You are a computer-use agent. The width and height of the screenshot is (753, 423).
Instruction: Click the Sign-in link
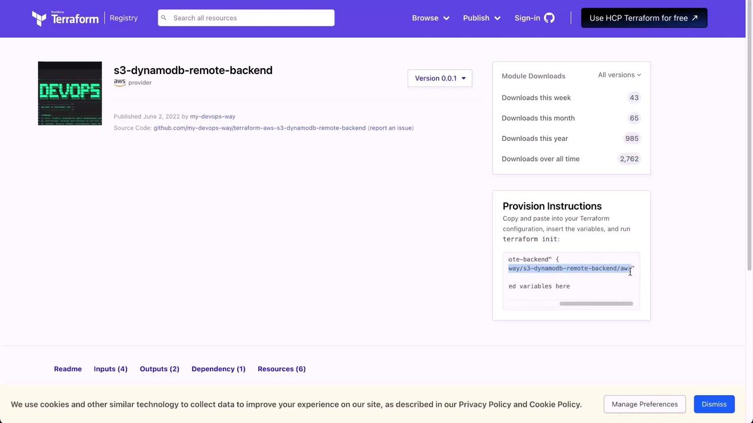[527, 18]
